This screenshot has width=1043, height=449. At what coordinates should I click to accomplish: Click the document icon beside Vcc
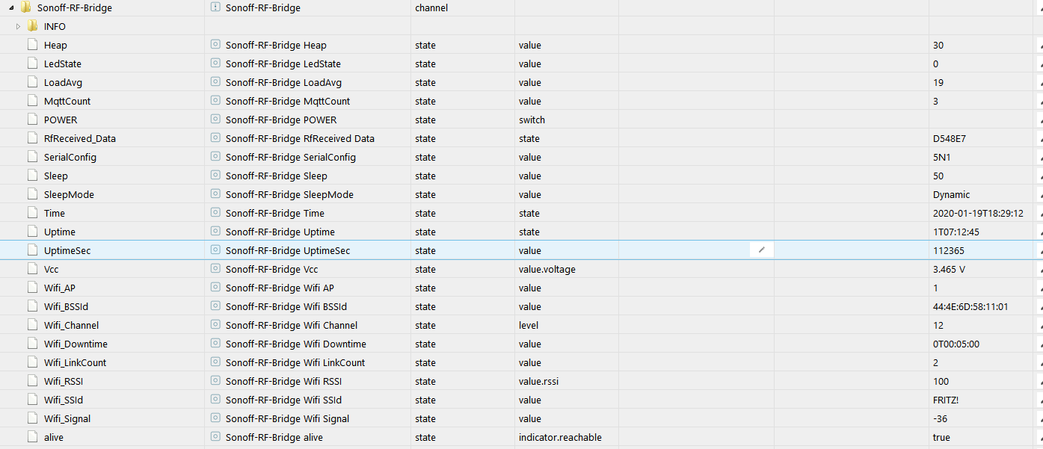pyautogui.click(x=32, y=269)
